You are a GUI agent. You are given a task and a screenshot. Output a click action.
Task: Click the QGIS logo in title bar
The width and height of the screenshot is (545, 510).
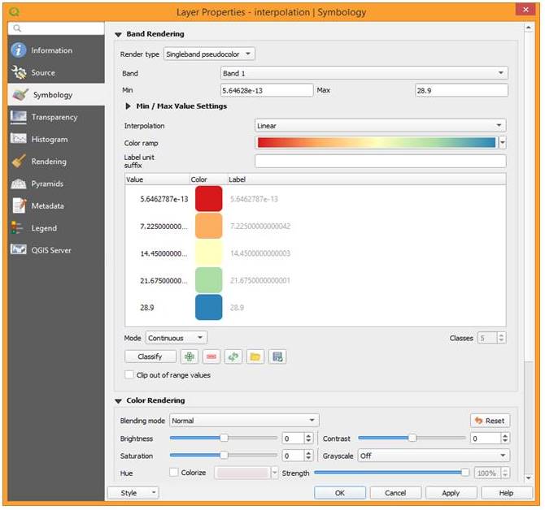[x=15, y=12]
